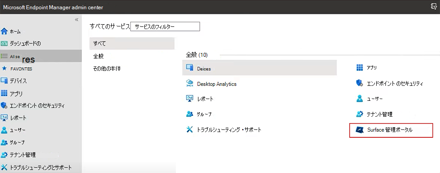Collapse the left navigation with the double chevron
Image resolution: width=440 pixels, height=173 pixels.
coord(76,19)
